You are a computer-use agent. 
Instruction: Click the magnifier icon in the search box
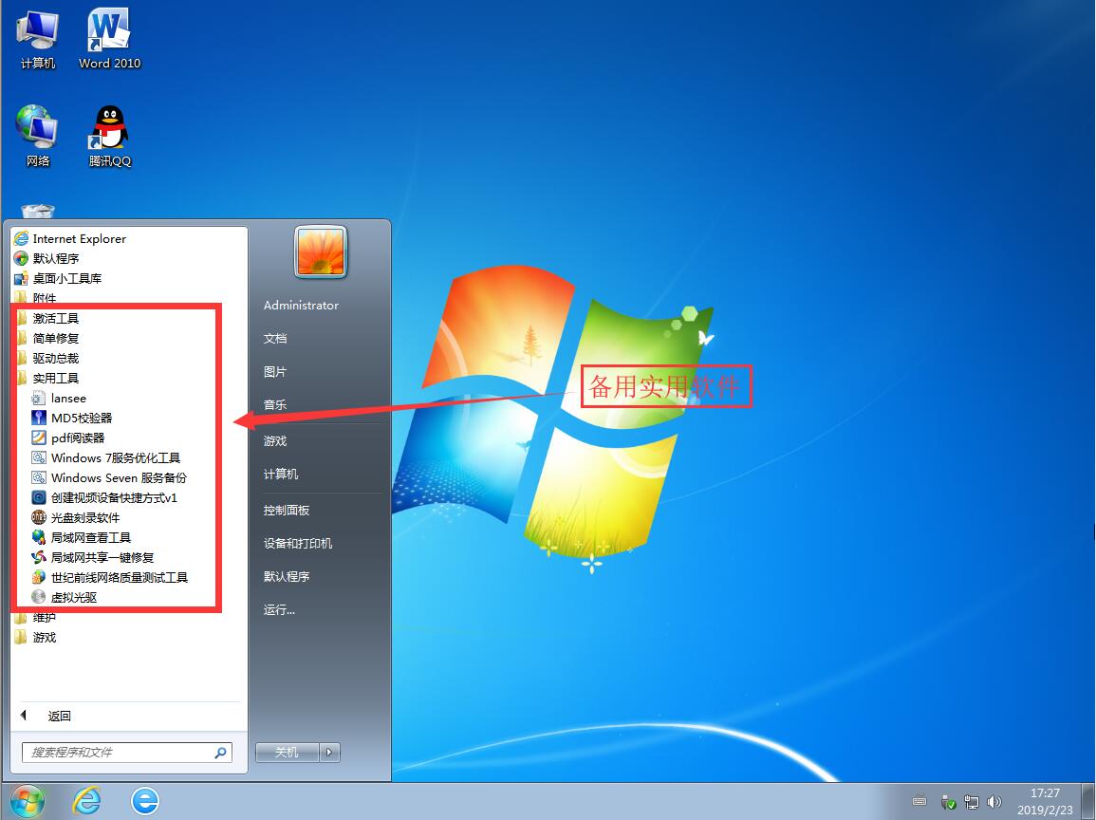[x=221, y=753]
